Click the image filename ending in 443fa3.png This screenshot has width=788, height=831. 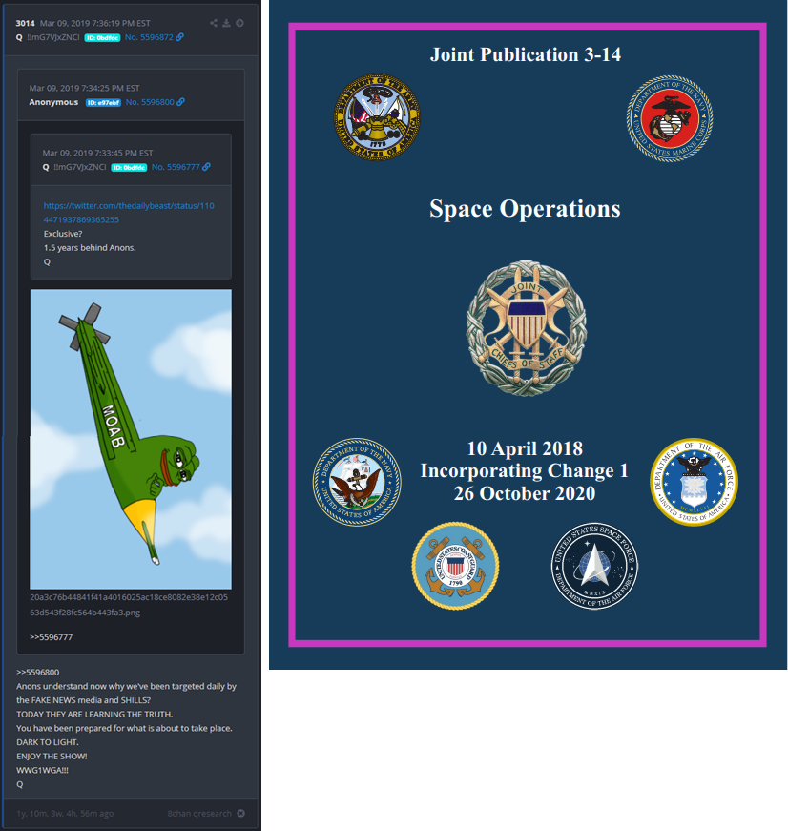point(129,605)
